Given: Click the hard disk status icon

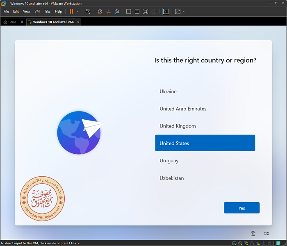Looking at the screenshot, I should click(x=234, y=243).
